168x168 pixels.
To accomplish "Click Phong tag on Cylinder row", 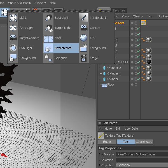I will 143,79.
